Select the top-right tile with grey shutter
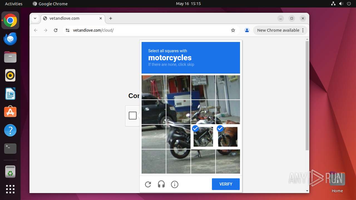Image resolution: width=356 pixels, height=200 pixels. point(228,87)
